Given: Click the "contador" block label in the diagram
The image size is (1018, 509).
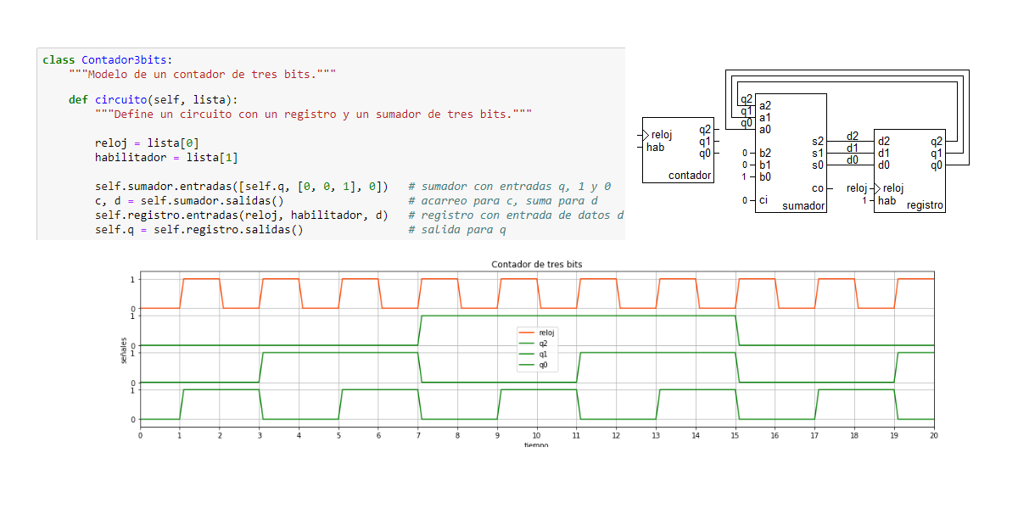Looking at the screenshot, I should (x=690, y=176).
